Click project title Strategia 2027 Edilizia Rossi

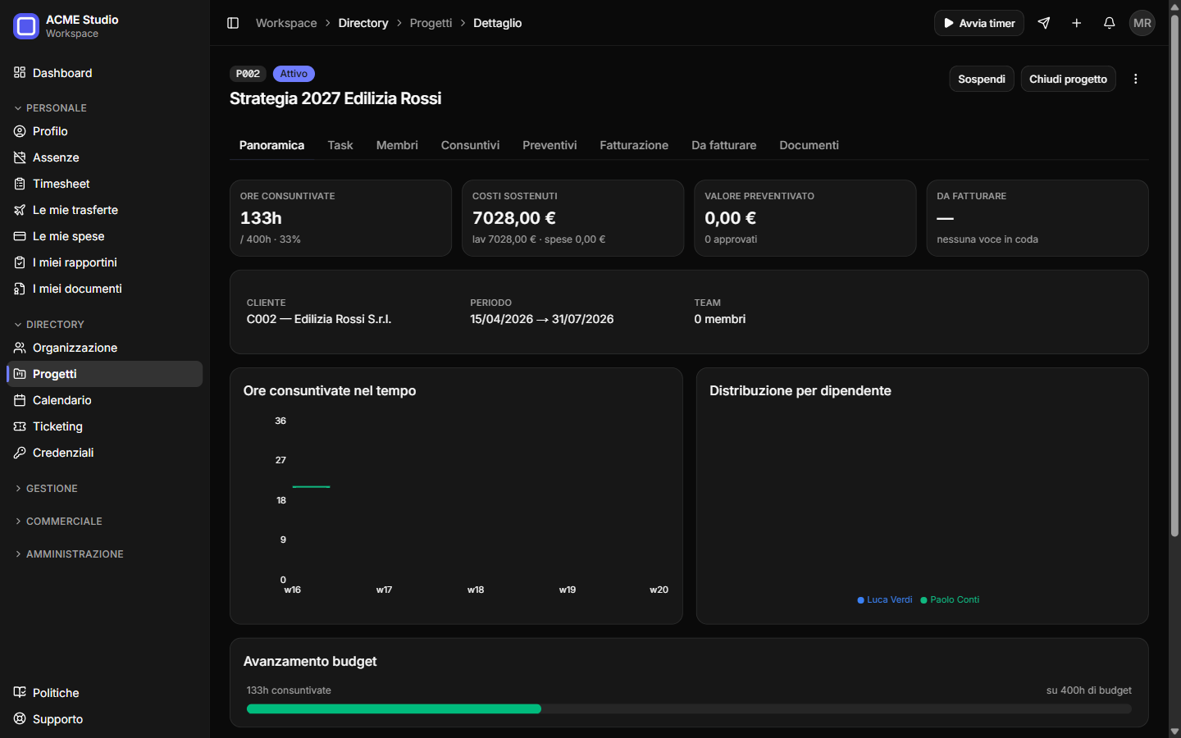[x=335, y=98]
